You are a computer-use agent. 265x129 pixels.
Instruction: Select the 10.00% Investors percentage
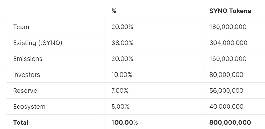point(122,75)
